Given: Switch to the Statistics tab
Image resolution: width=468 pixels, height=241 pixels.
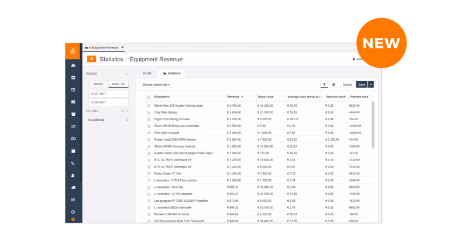Looking at the screenshot, I should 171,74.
